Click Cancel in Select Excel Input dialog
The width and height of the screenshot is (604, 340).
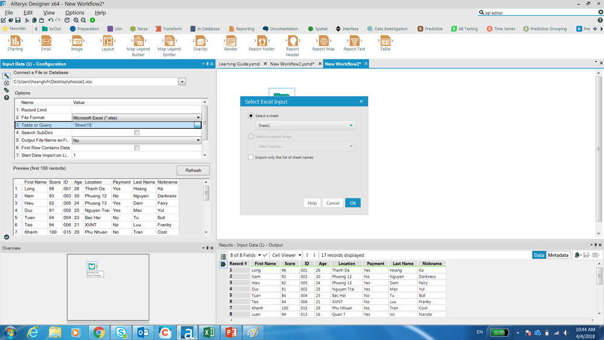[x=333, y=203]
